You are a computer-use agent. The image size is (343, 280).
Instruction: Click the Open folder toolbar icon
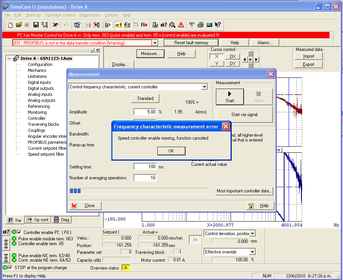pyautogui.click(x=19, y=25)
